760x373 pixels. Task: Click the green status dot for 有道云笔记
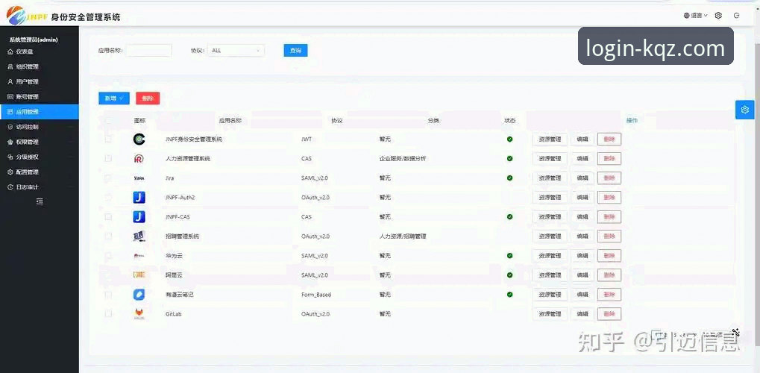pyautogui.click(x=510, y=295)
